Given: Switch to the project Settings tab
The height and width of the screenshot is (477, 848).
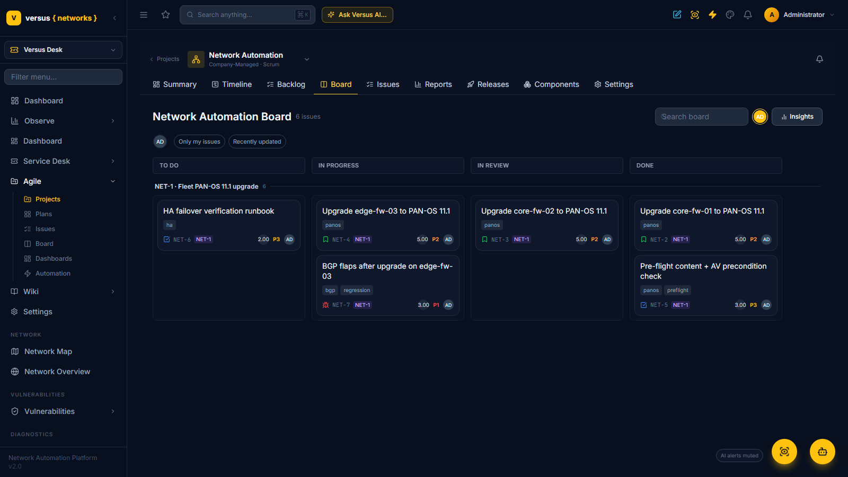Looking at the screenshot, I should click(x=614, y=84).
